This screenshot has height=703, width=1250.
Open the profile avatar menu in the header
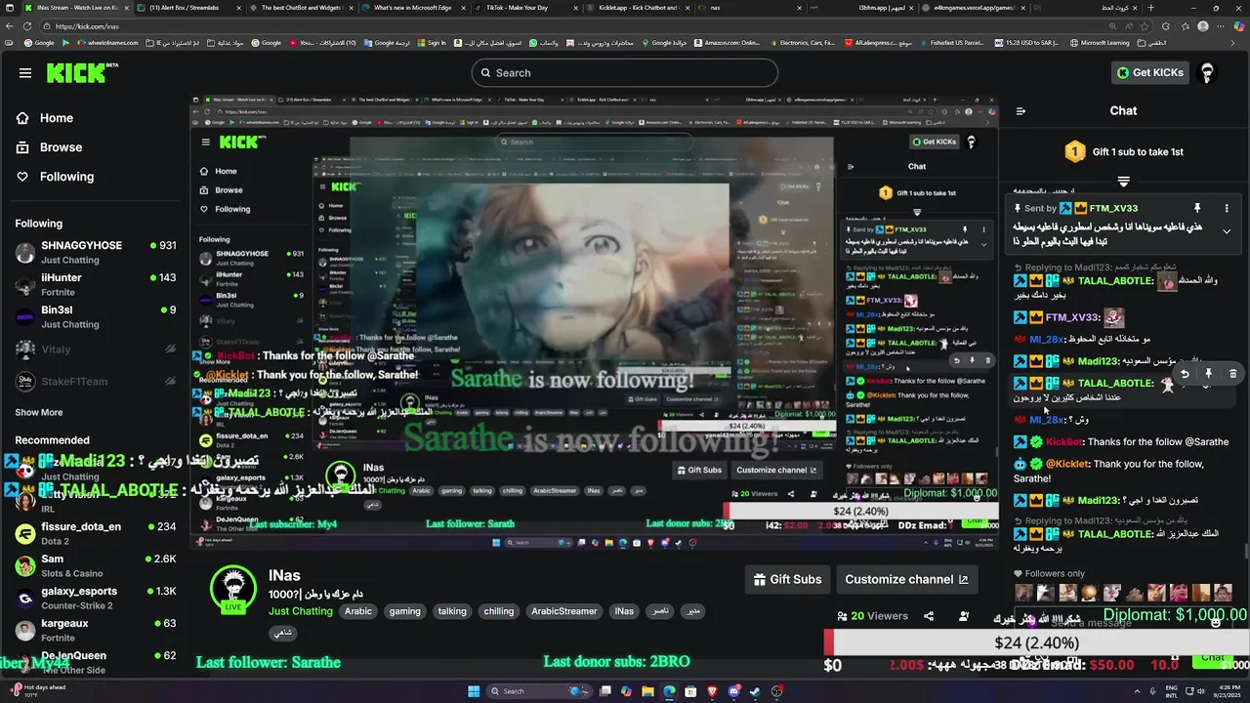click(x=1207, y=72)
